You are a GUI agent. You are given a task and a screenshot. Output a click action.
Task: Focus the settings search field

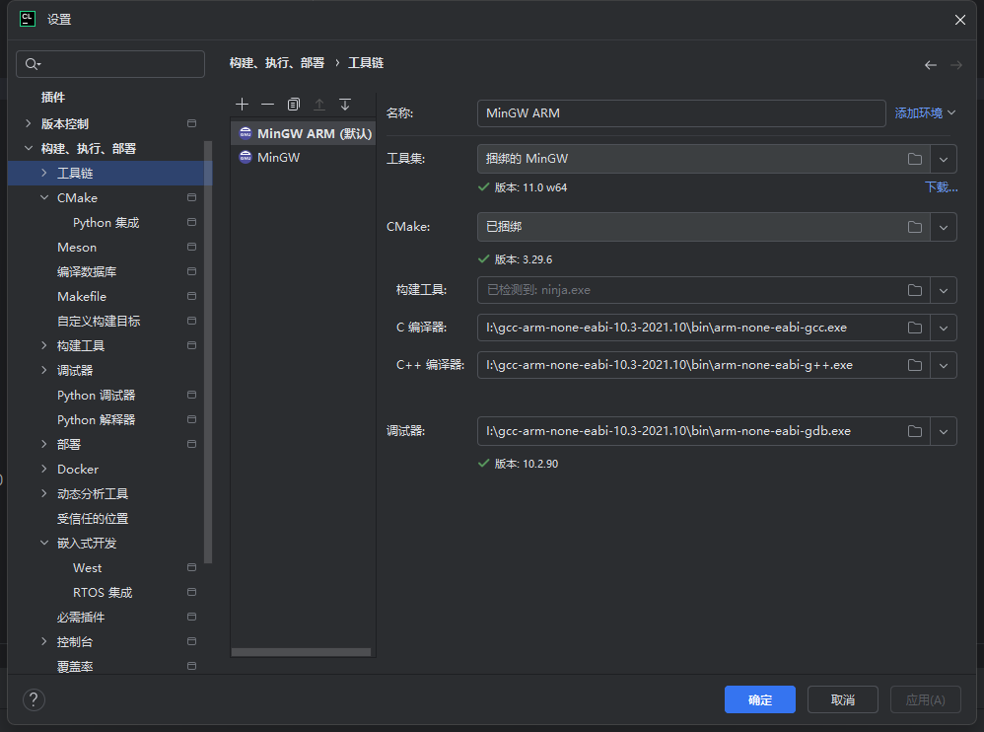pos(110,64)
